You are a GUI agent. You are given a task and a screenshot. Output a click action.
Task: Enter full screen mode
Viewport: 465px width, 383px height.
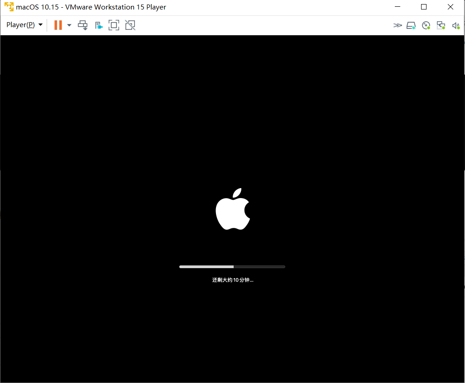tap(114, 25)
